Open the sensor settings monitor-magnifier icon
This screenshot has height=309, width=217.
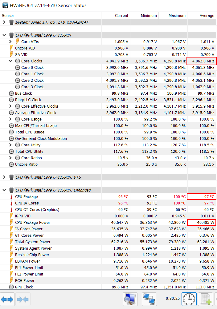[130, 299]
